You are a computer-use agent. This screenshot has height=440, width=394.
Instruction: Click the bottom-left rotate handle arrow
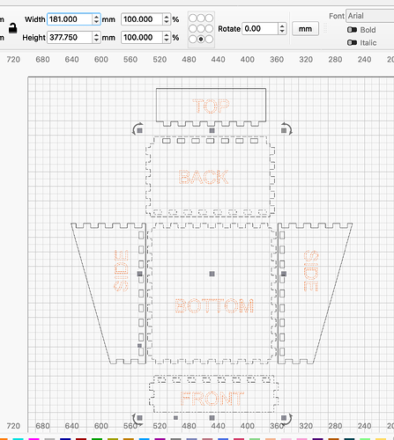[x=136, y=420]
